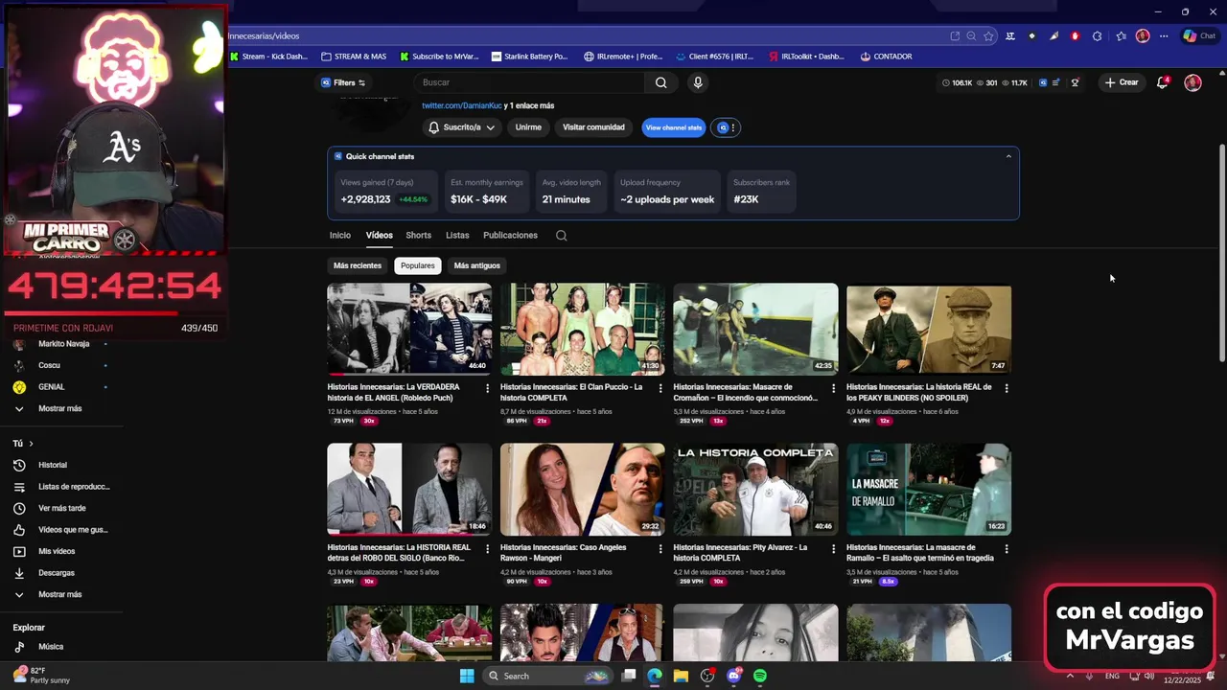This screenshot has width=1227, height=690.
Task: Bookmark page with star icon in address bar
Action: pyautogui.click(x=988, y=36)
